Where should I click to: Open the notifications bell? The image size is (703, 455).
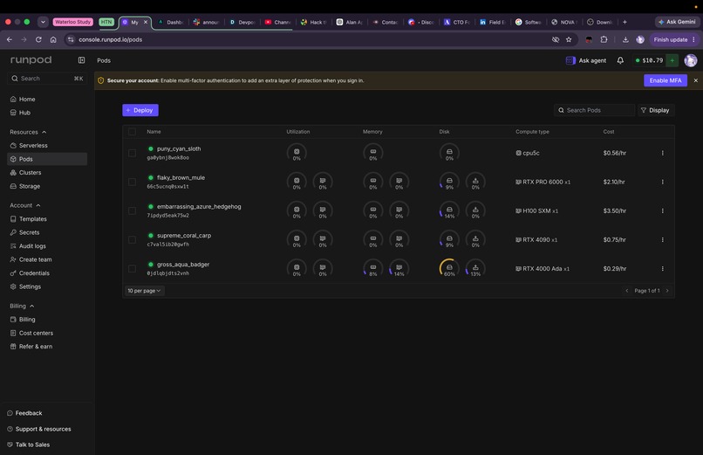click(x=620, y=60)
